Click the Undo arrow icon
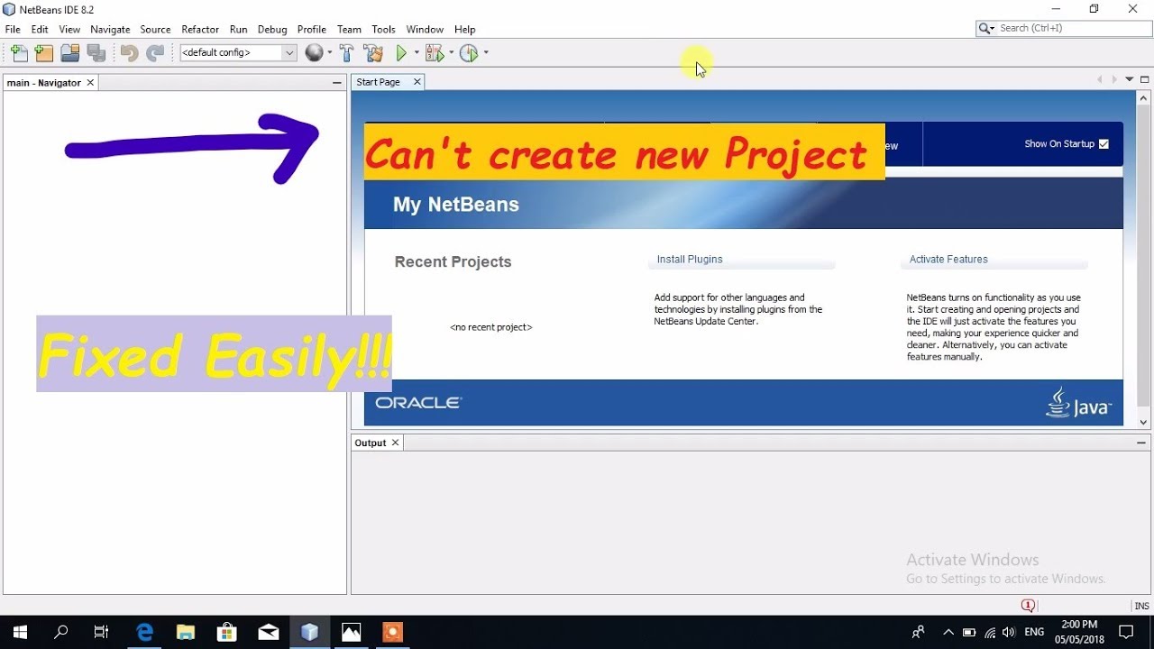Viewport: 1154px width, 649px height. [x=129, y=53]
